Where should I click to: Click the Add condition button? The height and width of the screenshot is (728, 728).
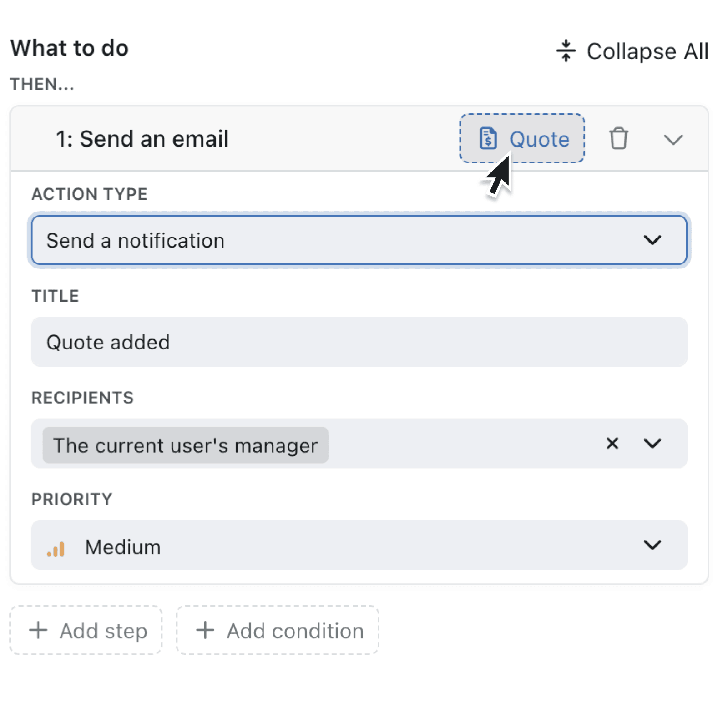[x=277, y=631]
